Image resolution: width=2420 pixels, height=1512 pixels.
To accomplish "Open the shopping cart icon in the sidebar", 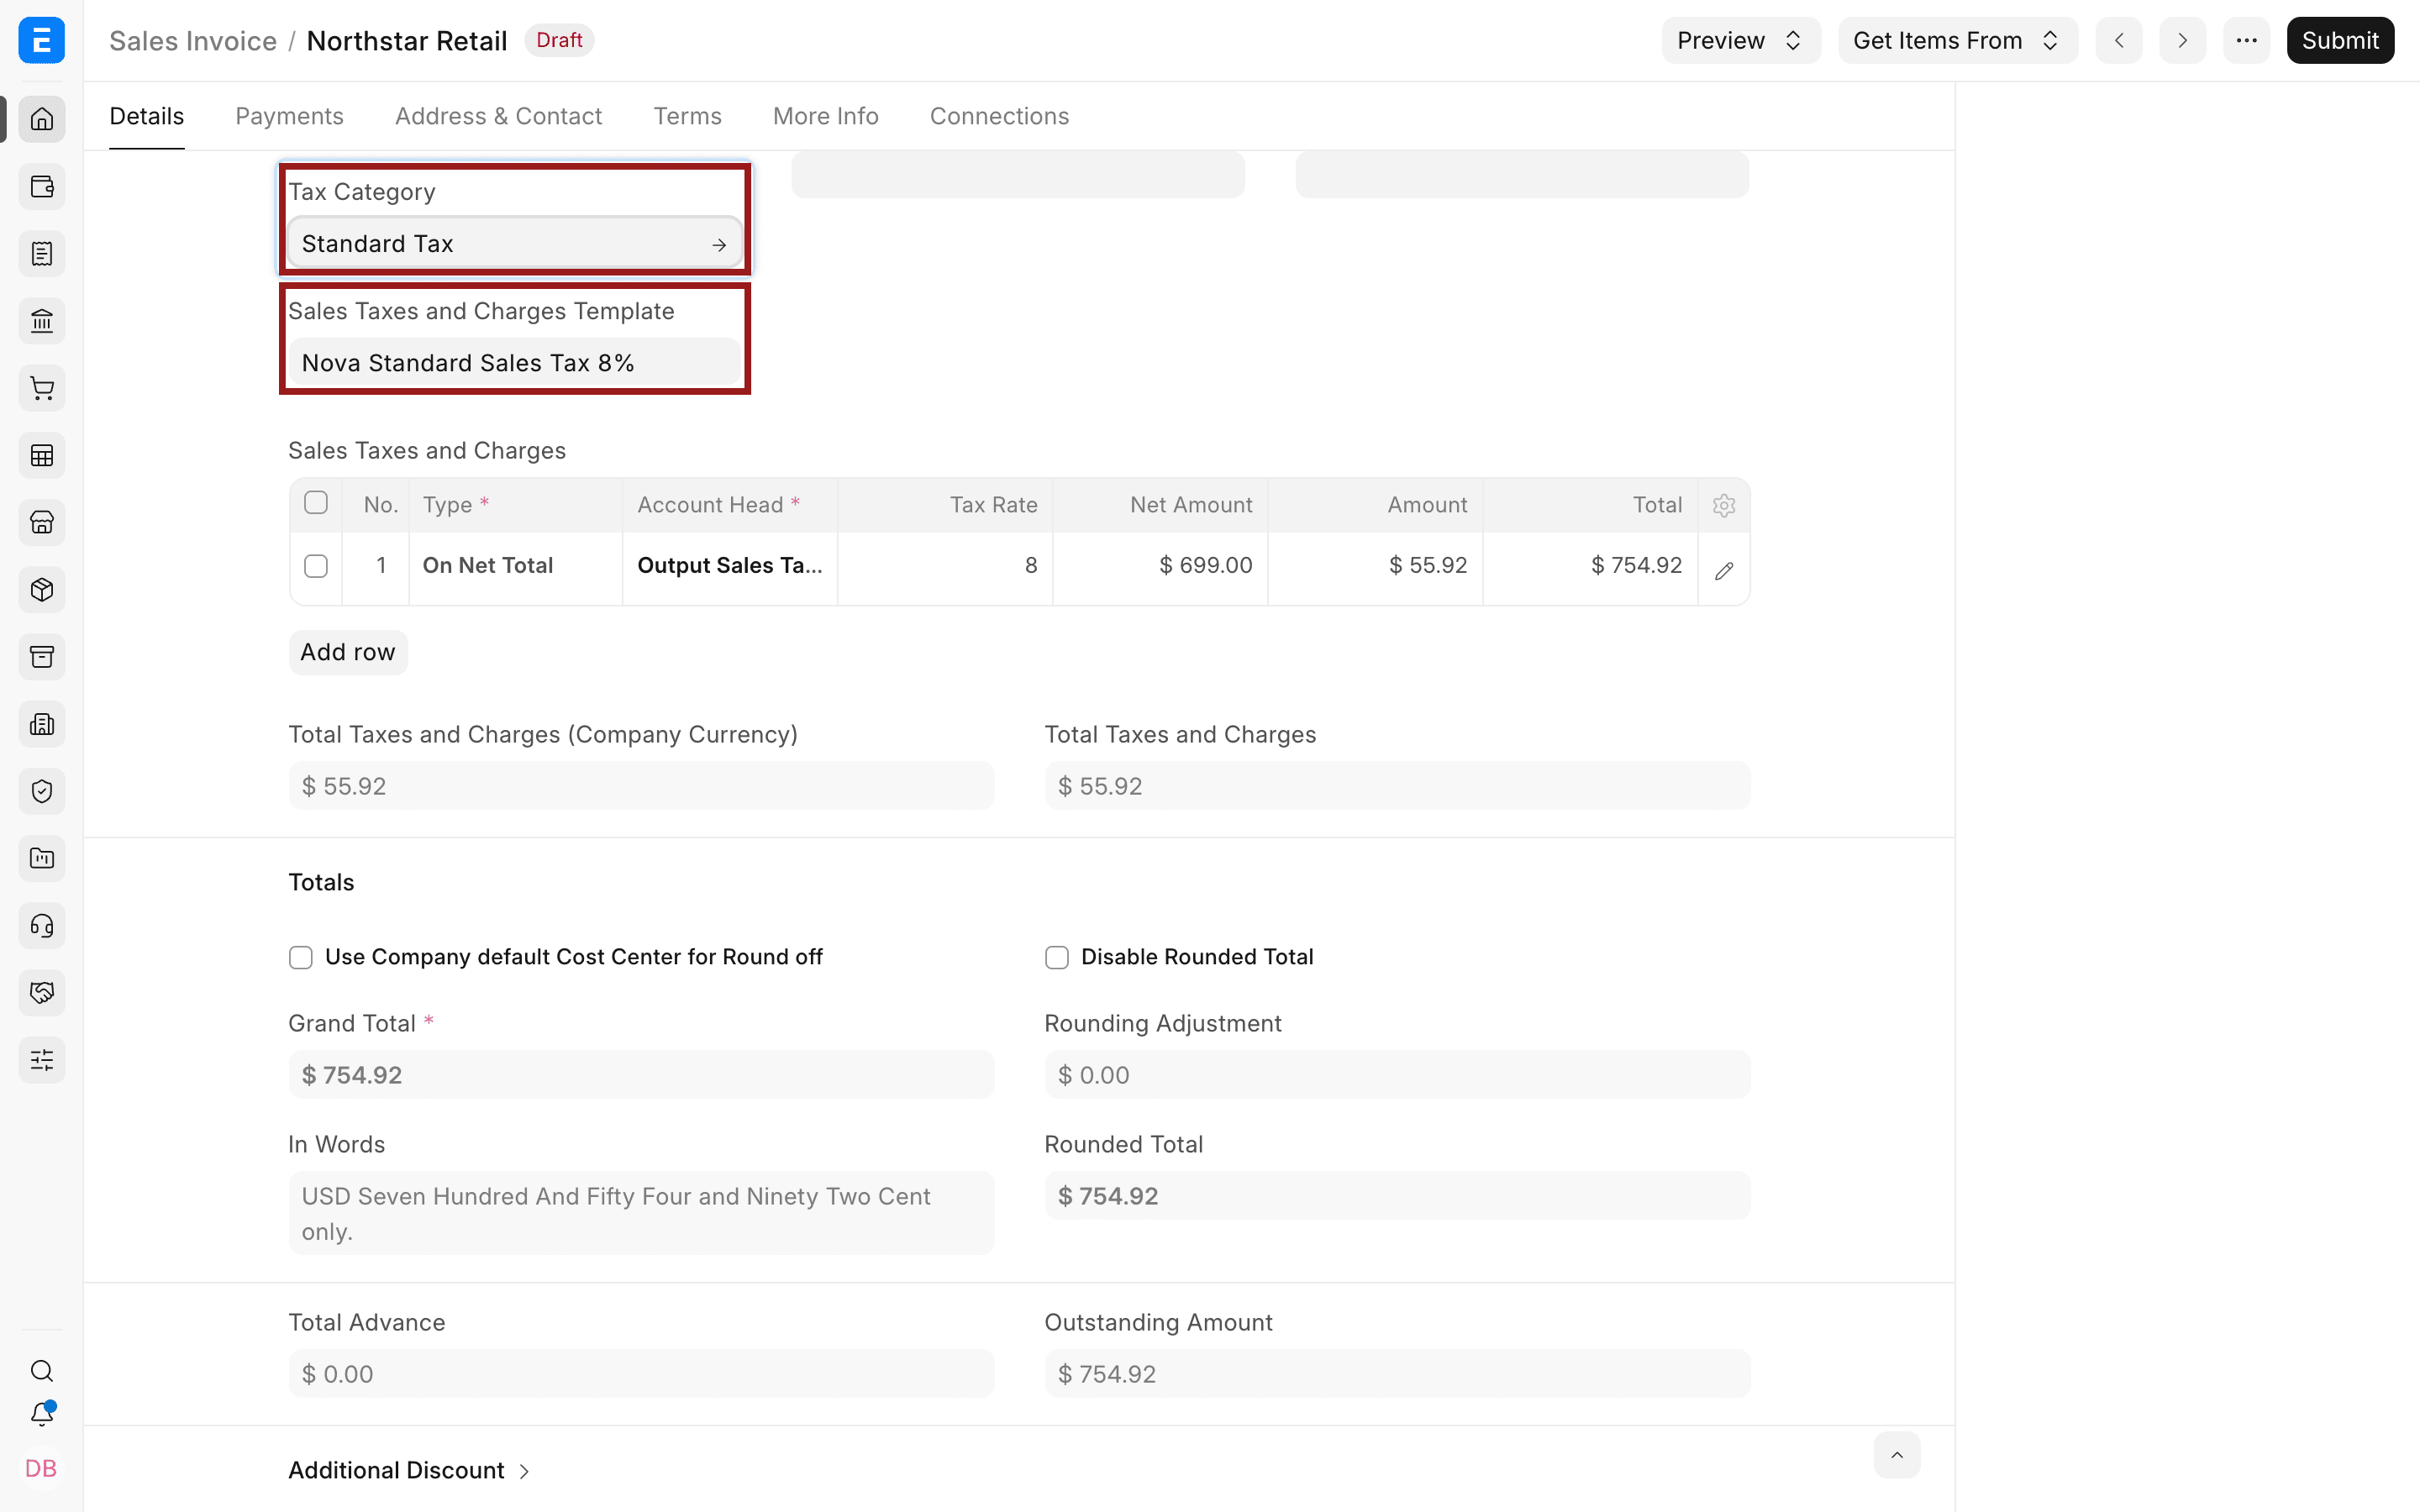I will [x=42, y=388].
